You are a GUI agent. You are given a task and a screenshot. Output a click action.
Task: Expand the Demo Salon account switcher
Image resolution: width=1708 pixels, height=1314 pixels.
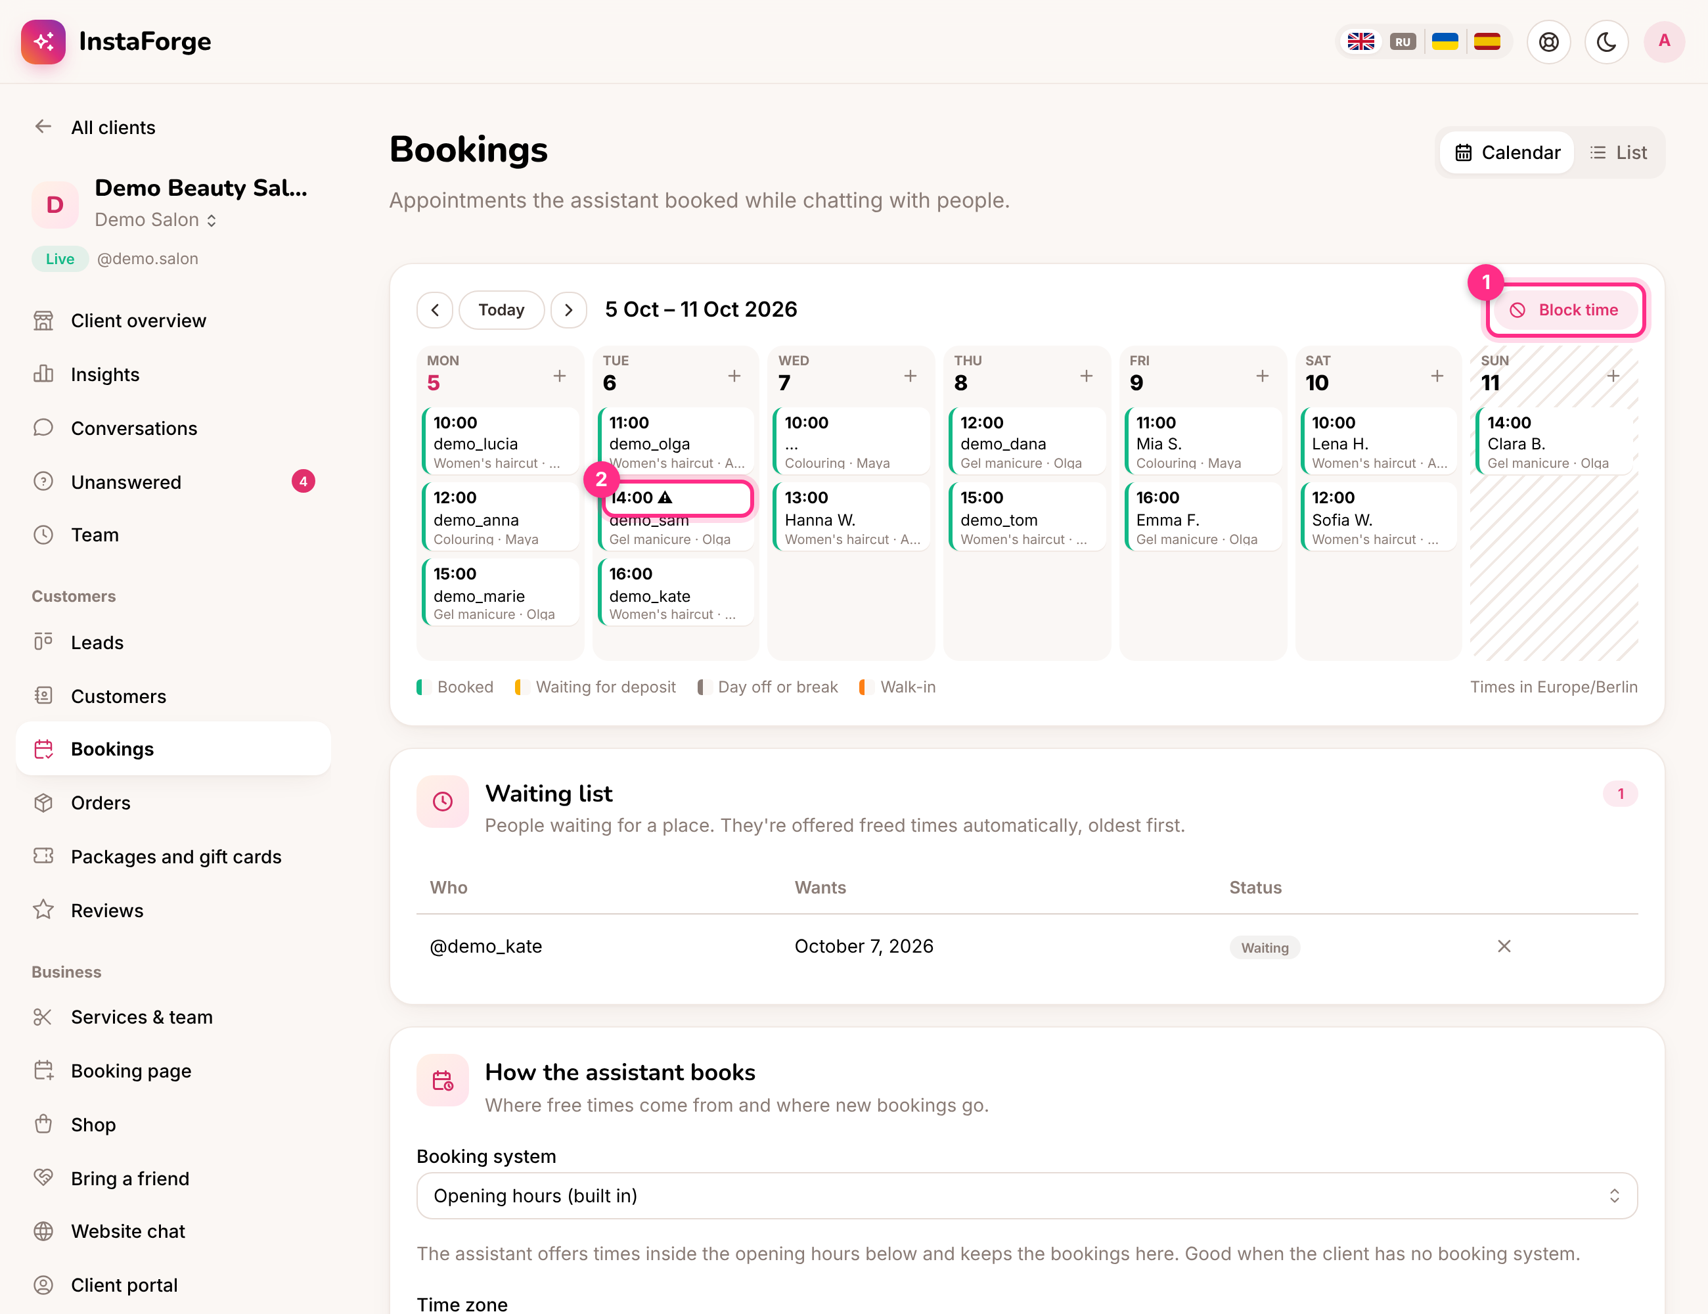[156, 220]
